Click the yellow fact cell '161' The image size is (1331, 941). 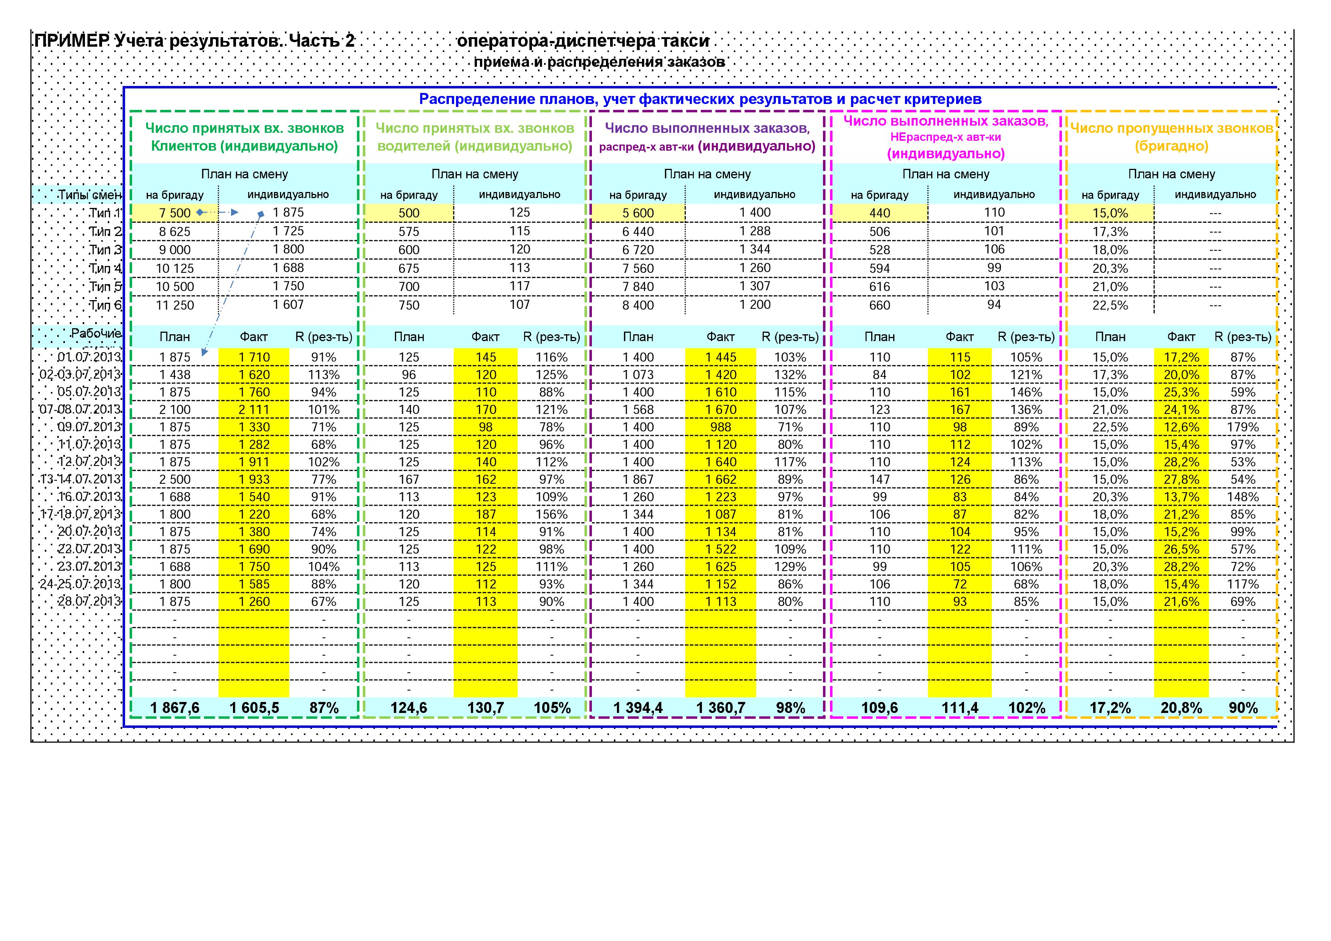click(x=960, y=392)
